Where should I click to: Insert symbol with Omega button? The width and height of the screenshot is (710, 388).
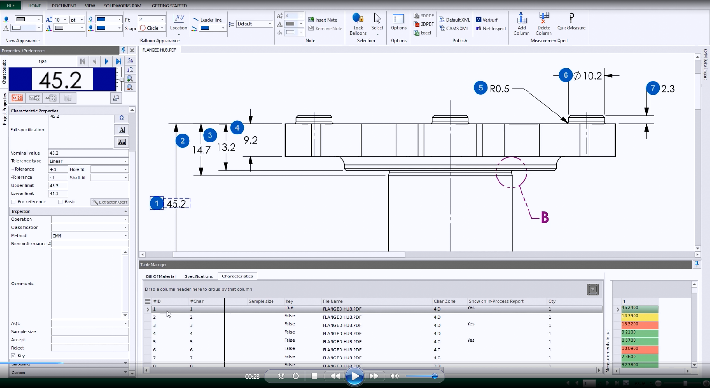click(121, 118)
